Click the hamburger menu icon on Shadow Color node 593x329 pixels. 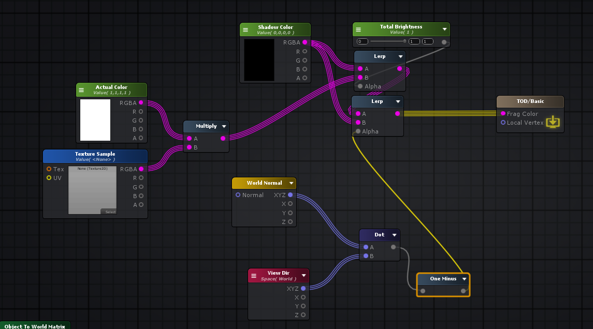tap(246, 29)
